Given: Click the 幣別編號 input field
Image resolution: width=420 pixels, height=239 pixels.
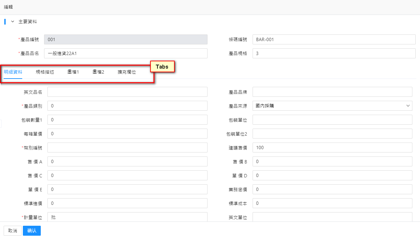Looking at the screenshot, I should click(127, 148).
